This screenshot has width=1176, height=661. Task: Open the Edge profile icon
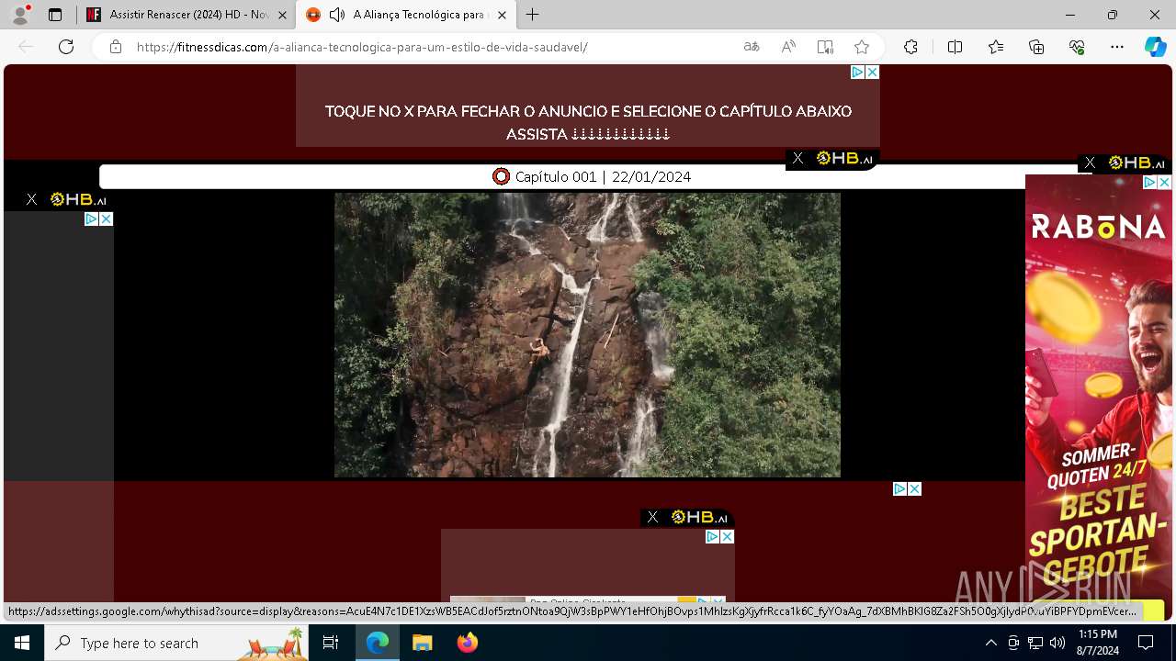tap(20, 15)
